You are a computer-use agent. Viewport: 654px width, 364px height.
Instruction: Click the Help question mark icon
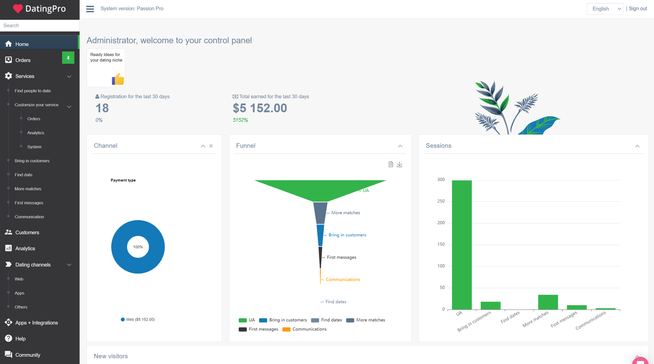[9, 338]
